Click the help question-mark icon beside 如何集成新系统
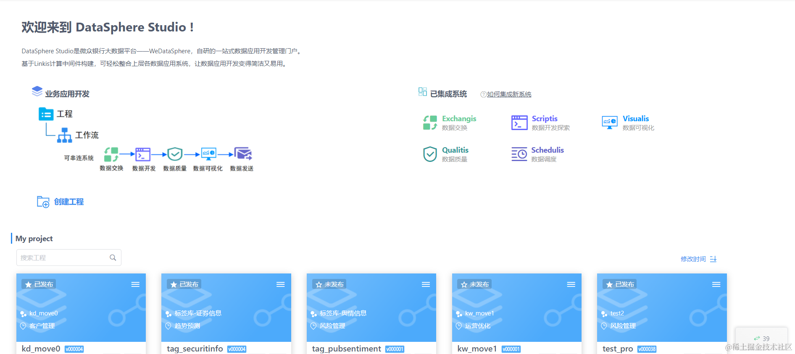 [483, 94]
